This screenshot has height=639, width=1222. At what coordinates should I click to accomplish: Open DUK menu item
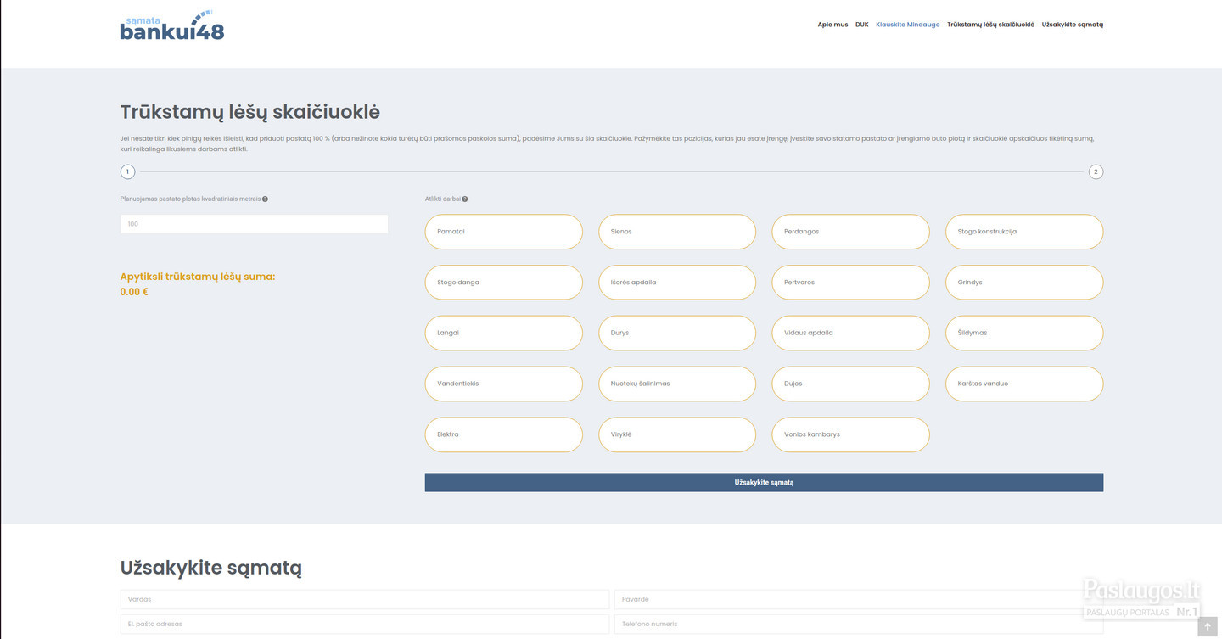tap(862, 25)
